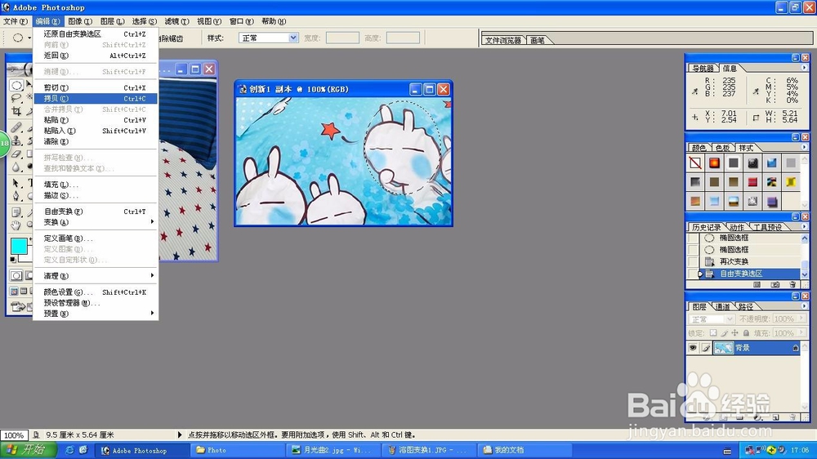The image size is (817, 459).
Task: Create a new layer in Layers panel
Action: tap(776, 418)
